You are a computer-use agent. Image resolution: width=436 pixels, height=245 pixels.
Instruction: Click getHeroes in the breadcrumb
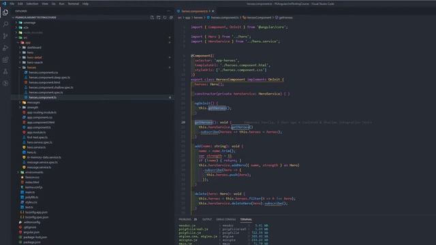[285, 18]
